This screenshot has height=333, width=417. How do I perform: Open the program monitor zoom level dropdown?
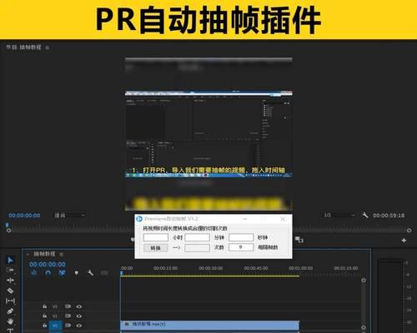[x=69, y=215]
